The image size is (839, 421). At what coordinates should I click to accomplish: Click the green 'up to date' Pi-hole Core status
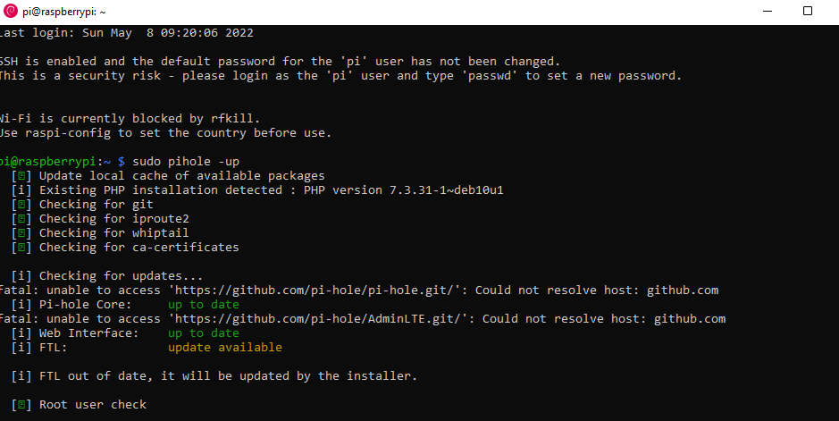(x=204, y=305)
